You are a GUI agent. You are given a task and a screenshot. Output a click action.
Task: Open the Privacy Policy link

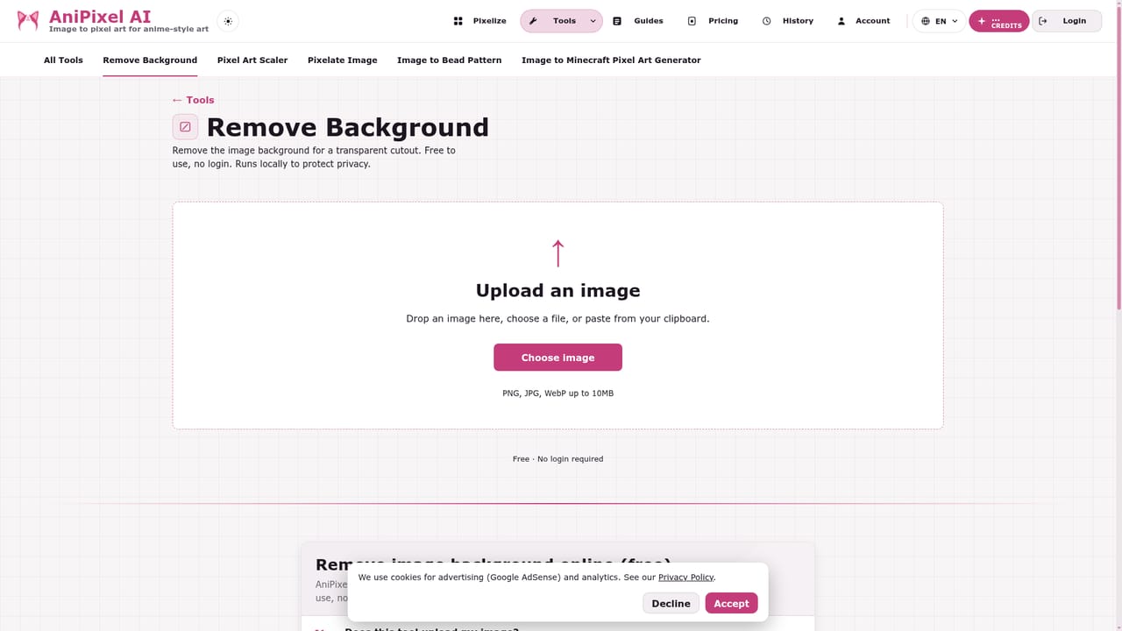[x=686, y=578]
